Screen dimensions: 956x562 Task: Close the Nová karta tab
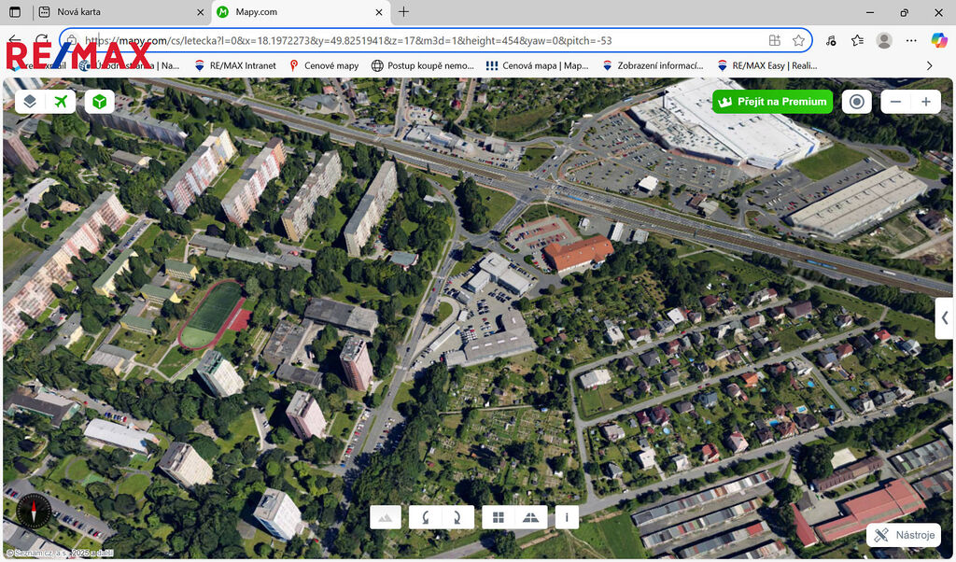[201, 11]
